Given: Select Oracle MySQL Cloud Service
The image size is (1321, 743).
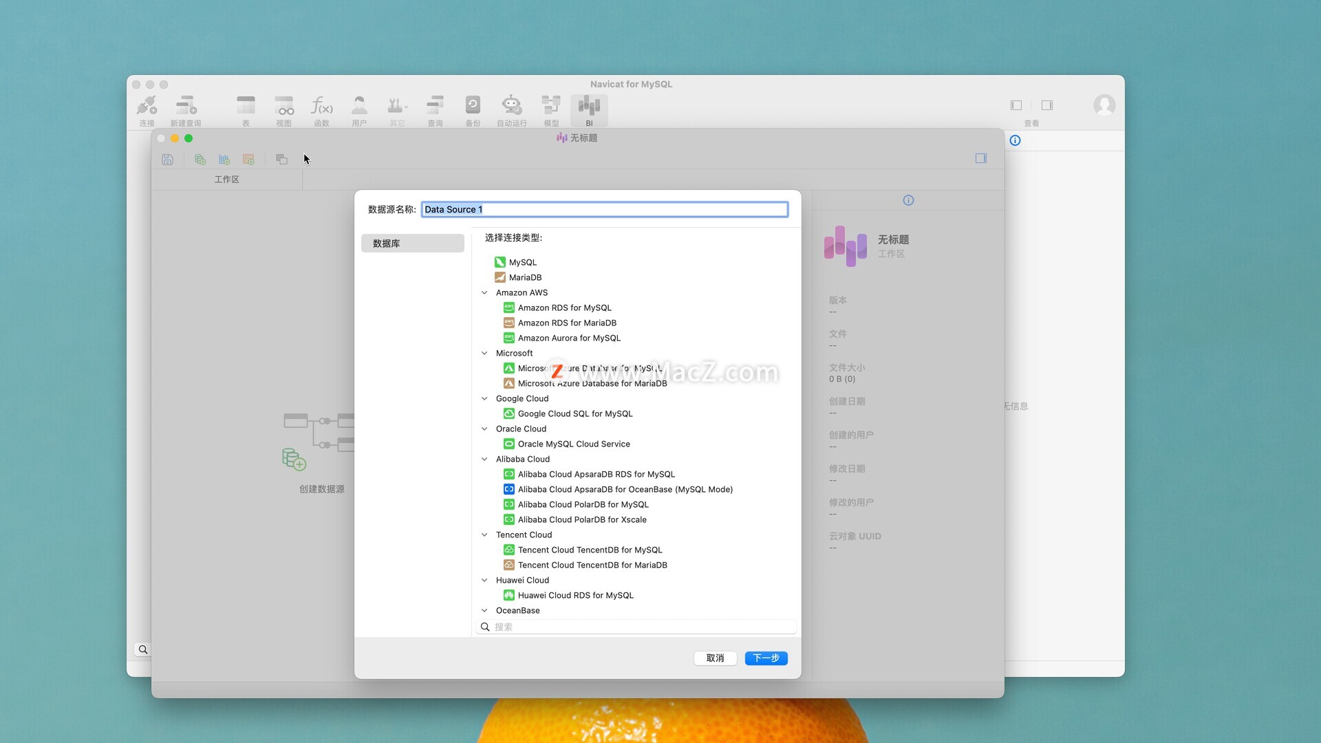Looking at the screenshot, I should coord(567,444).
